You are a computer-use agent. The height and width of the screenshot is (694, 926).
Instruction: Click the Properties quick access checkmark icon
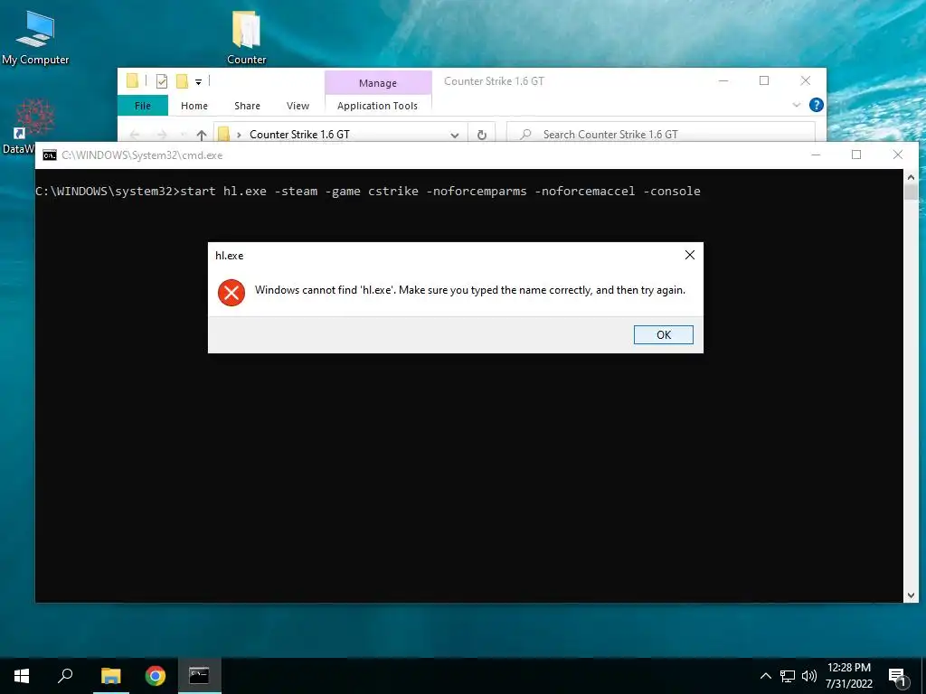[161, 81]
